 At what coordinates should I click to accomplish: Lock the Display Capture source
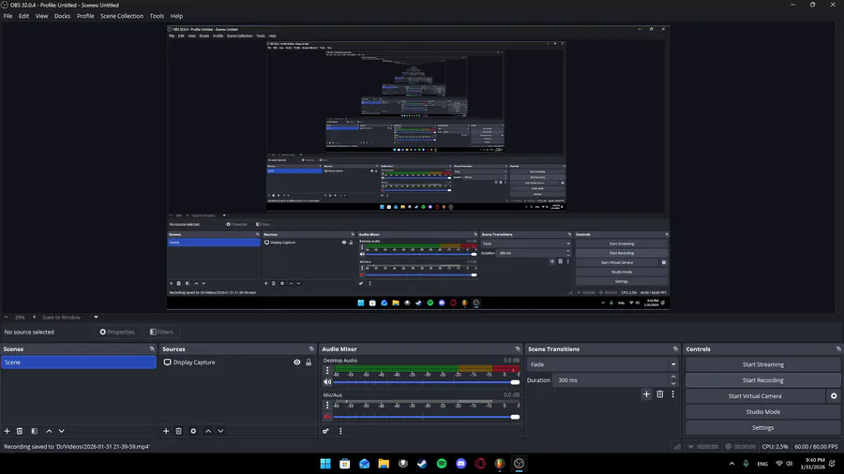tap(309, 363)
